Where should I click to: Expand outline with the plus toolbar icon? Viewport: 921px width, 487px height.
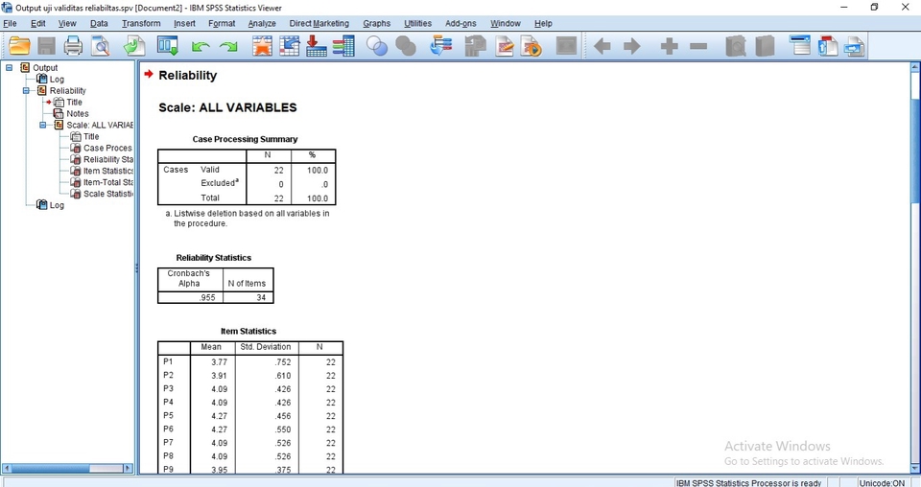pyautogui.click(x=669, y=46)
